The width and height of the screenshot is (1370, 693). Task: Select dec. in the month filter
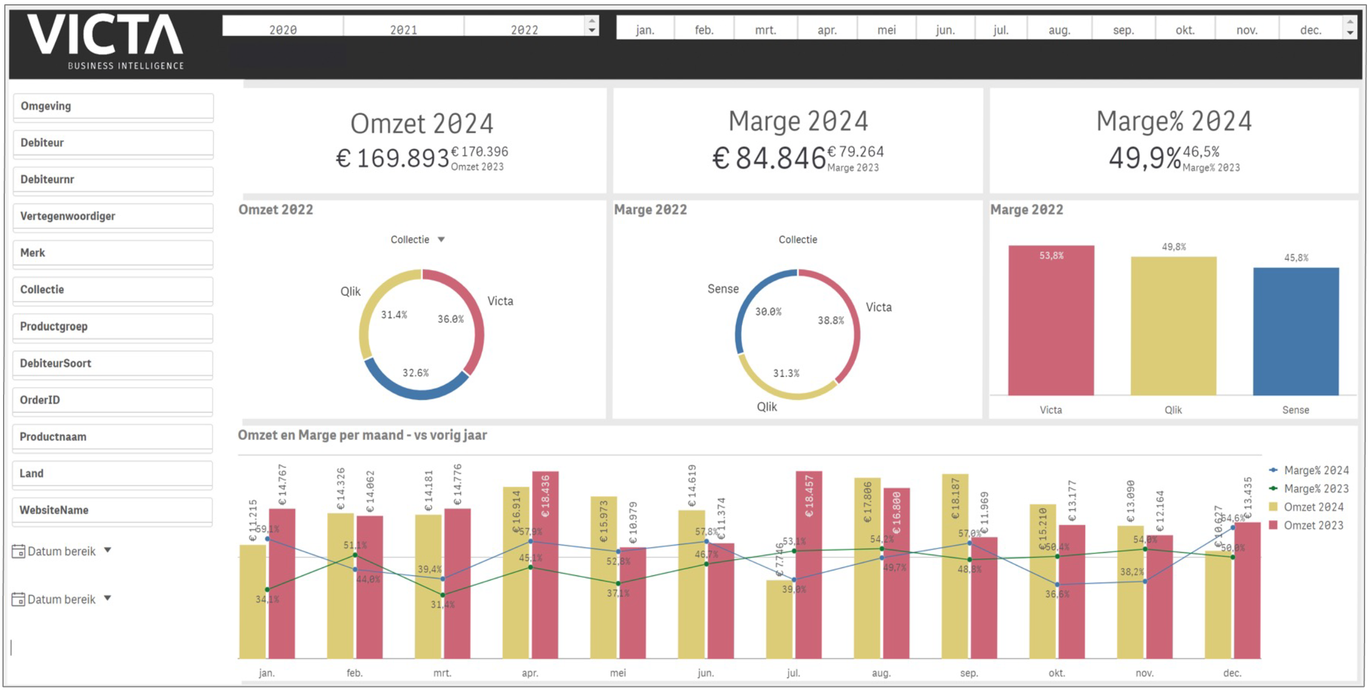1311,29
